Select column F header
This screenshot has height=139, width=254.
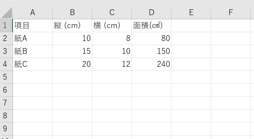[x=231, y=13]
